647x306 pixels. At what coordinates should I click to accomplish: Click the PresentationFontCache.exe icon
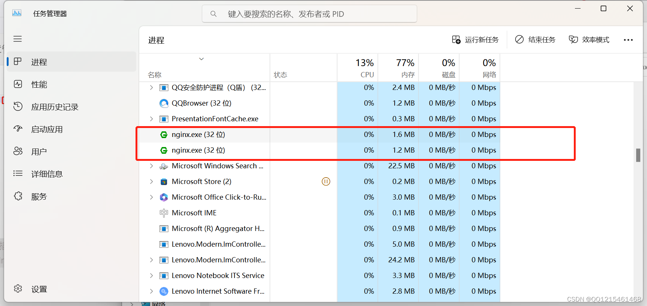click(x=164, y=119)
